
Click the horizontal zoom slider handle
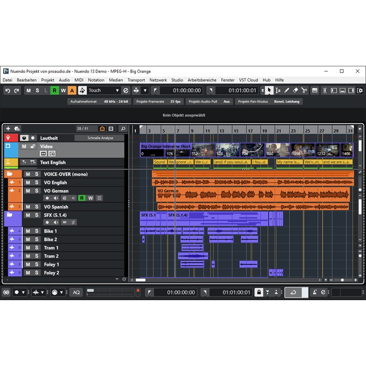point(342,280)
